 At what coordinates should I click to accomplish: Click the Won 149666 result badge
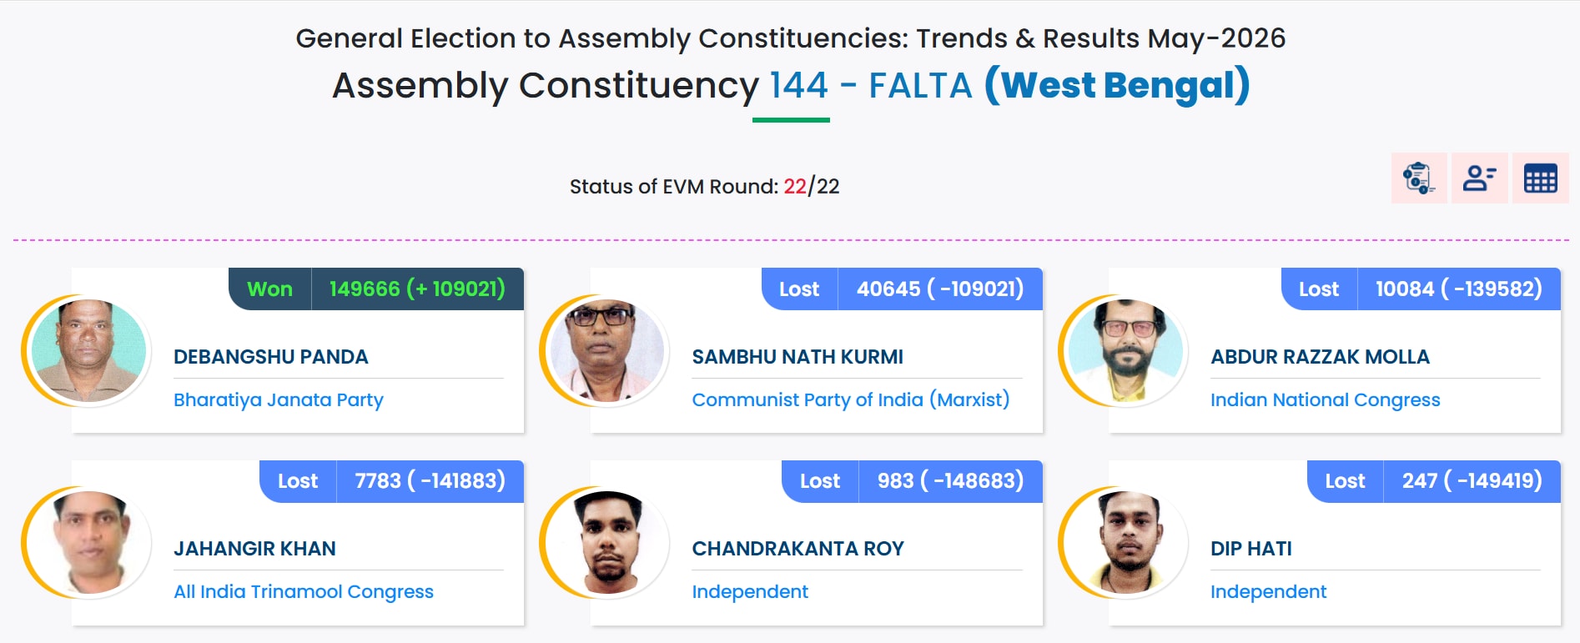point(376,289)
